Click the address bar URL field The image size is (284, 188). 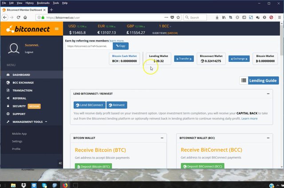(x=104, y=17)
